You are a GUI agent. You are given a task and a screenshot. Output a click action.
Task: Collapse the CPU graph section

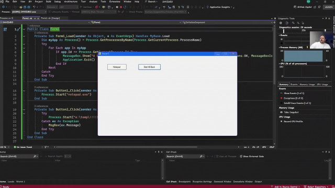tap(280, 64)
